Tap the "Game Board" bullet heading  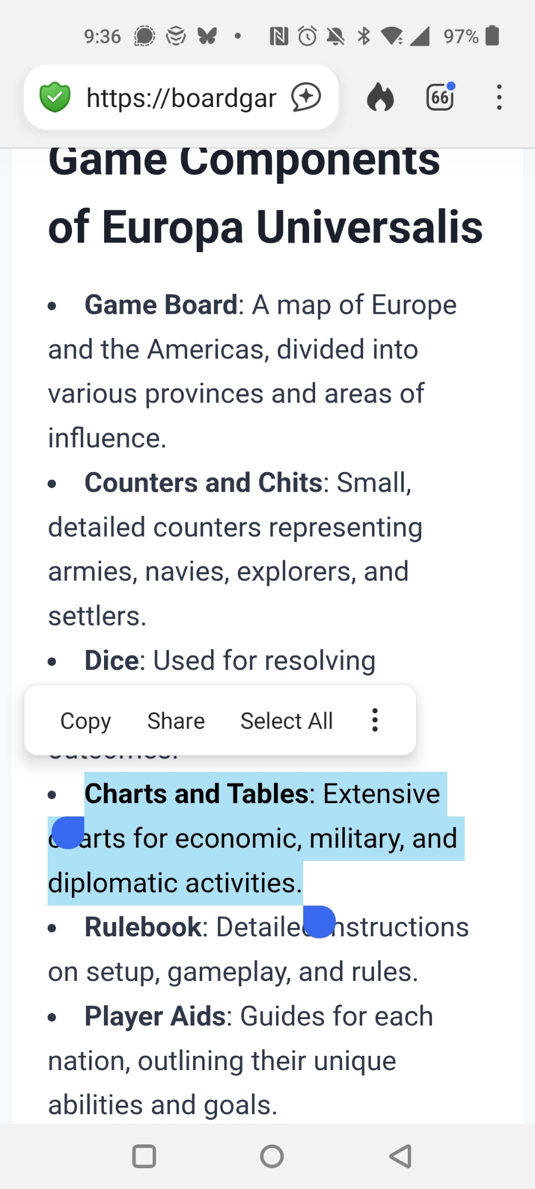pos(161,305)
